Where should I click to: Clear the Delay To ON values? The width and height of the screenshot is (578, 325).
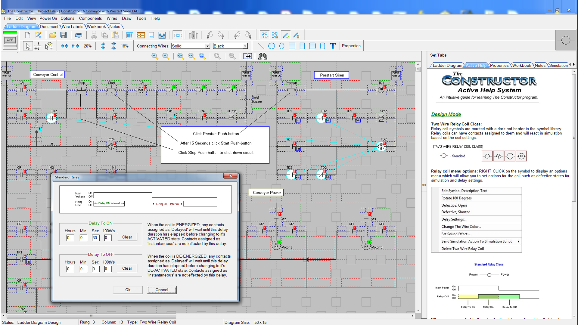point(127,237)
